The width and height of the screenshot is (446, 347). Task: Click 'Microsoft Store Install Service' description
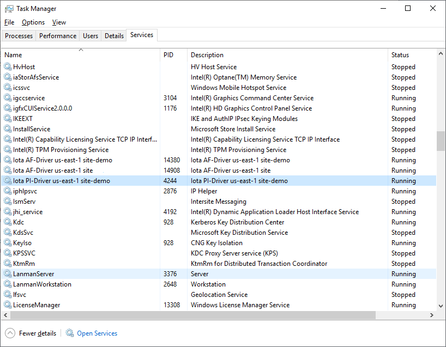point(233,129)
